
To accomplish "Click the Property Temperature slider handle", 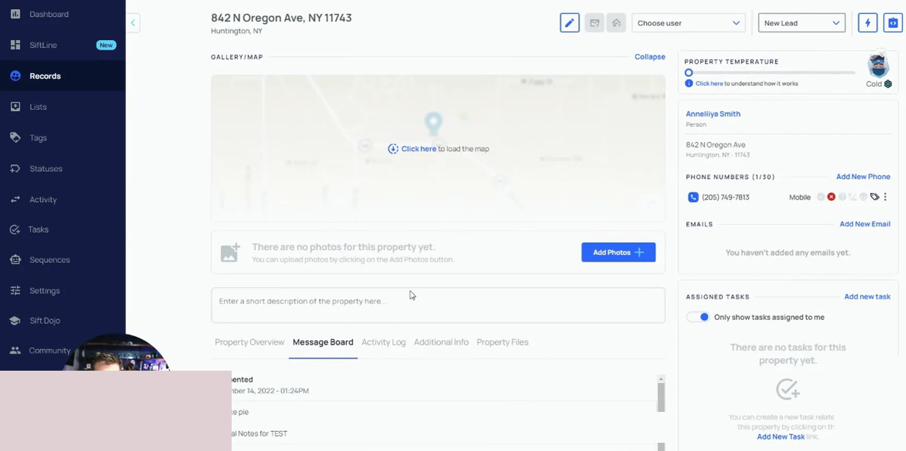I will (689, 73).
